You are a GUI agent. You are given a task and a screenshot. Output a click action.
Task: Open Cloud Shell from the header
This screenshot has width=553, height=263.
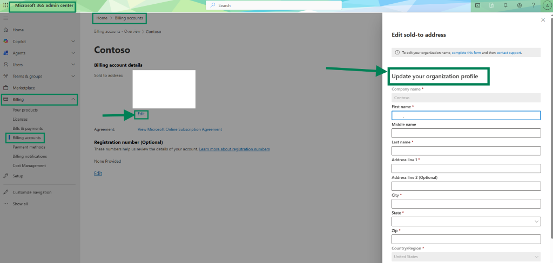[477, 5]
